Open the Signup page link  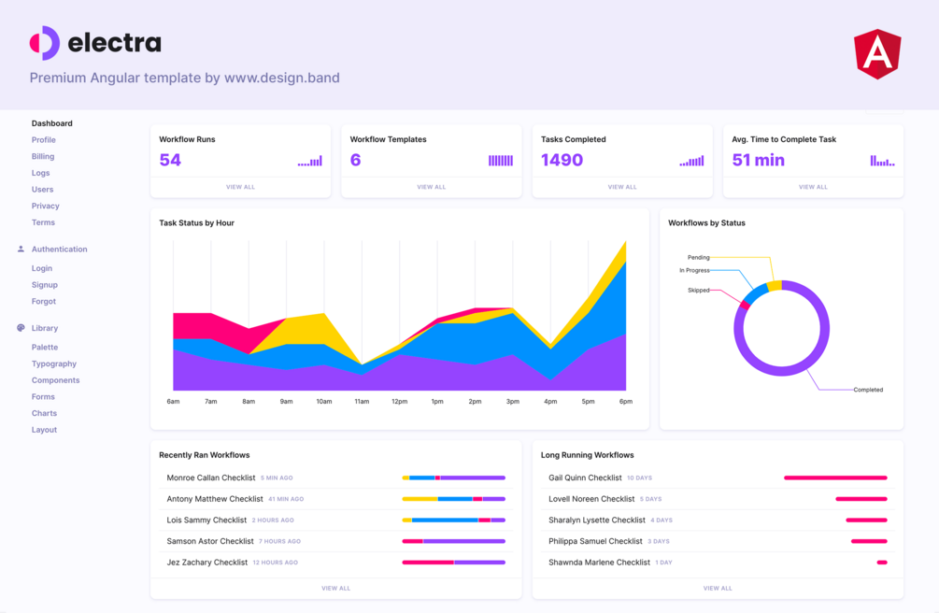[x=43, y=284]
